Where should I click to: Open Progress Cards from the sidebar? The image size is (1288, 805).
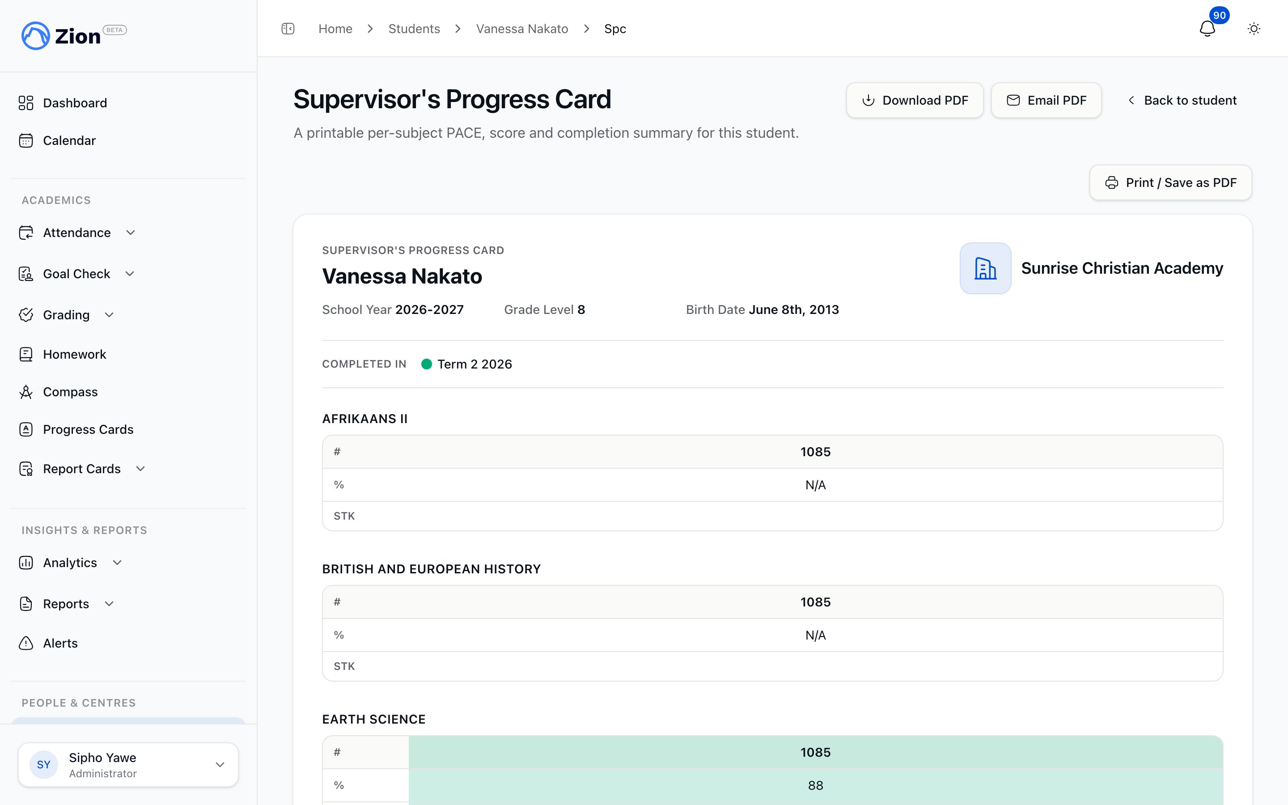click(x=128, y=429)
